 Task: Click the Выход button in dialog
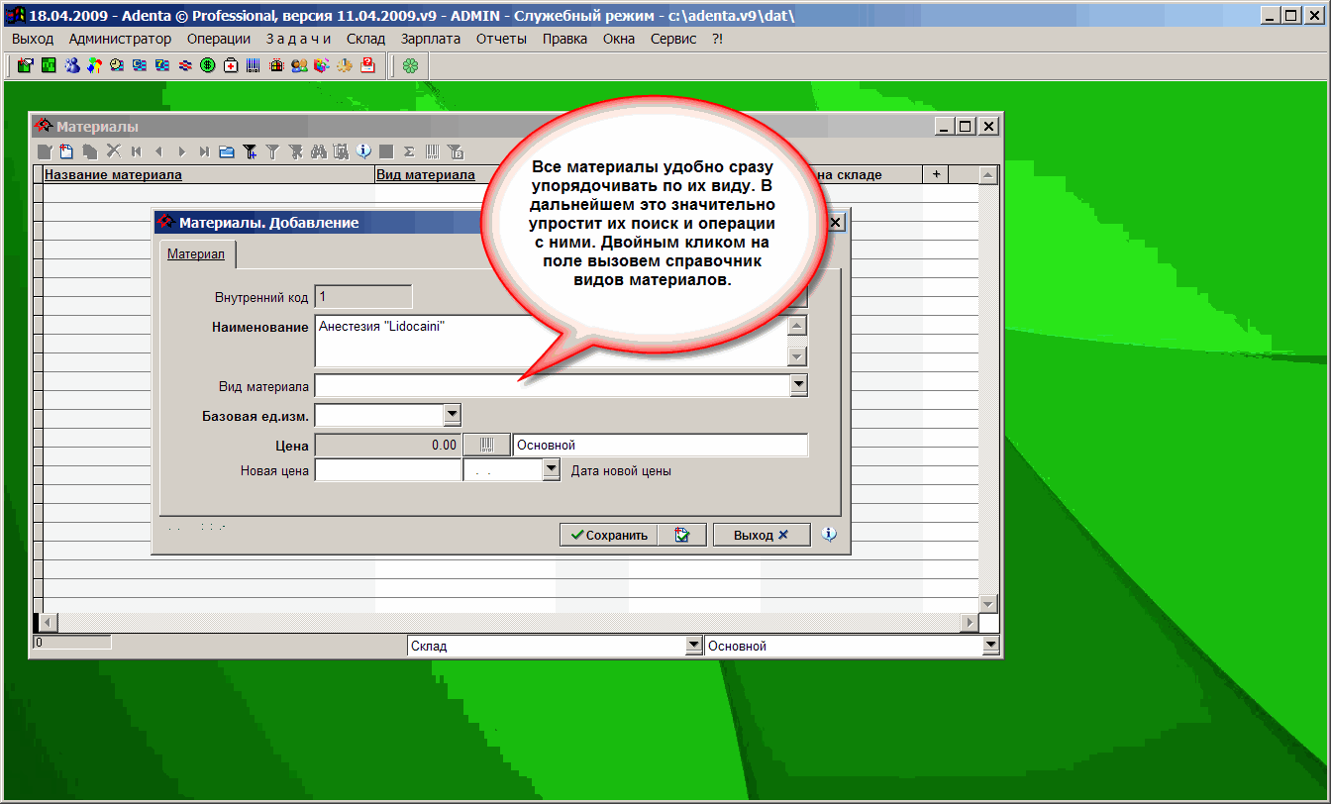click(761, 535)
